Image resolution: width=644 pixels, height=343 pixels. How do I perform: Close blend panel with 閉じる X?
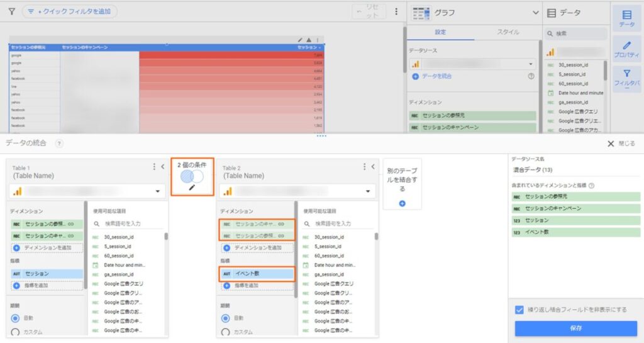click(x=610, y=143)
